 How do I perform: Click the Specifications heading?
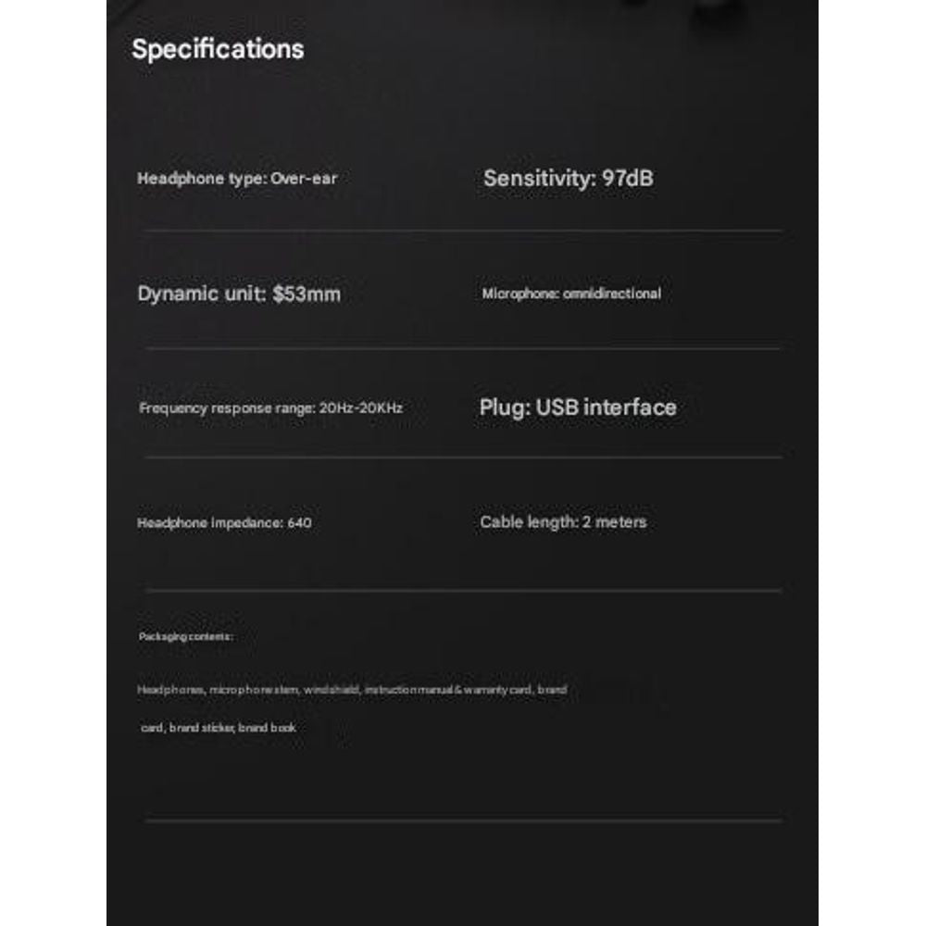(x=218, y=49)
